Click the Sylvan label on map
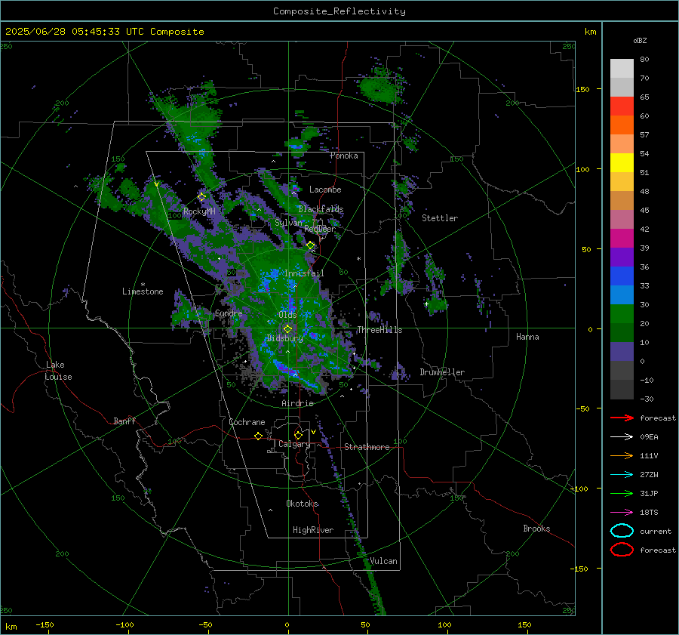This screenshot has height=635, width=679. point(288,223)
